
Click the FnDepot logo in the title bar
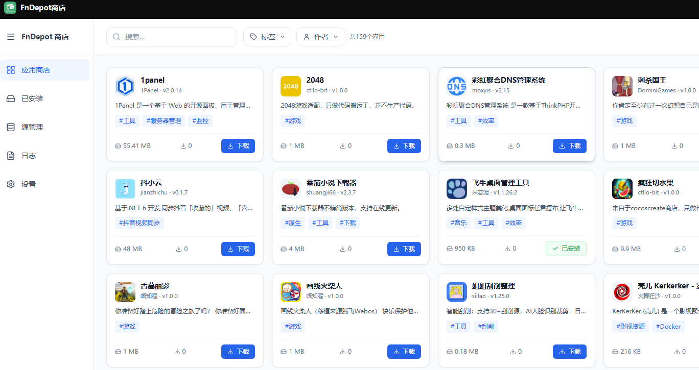pos(10,8)
